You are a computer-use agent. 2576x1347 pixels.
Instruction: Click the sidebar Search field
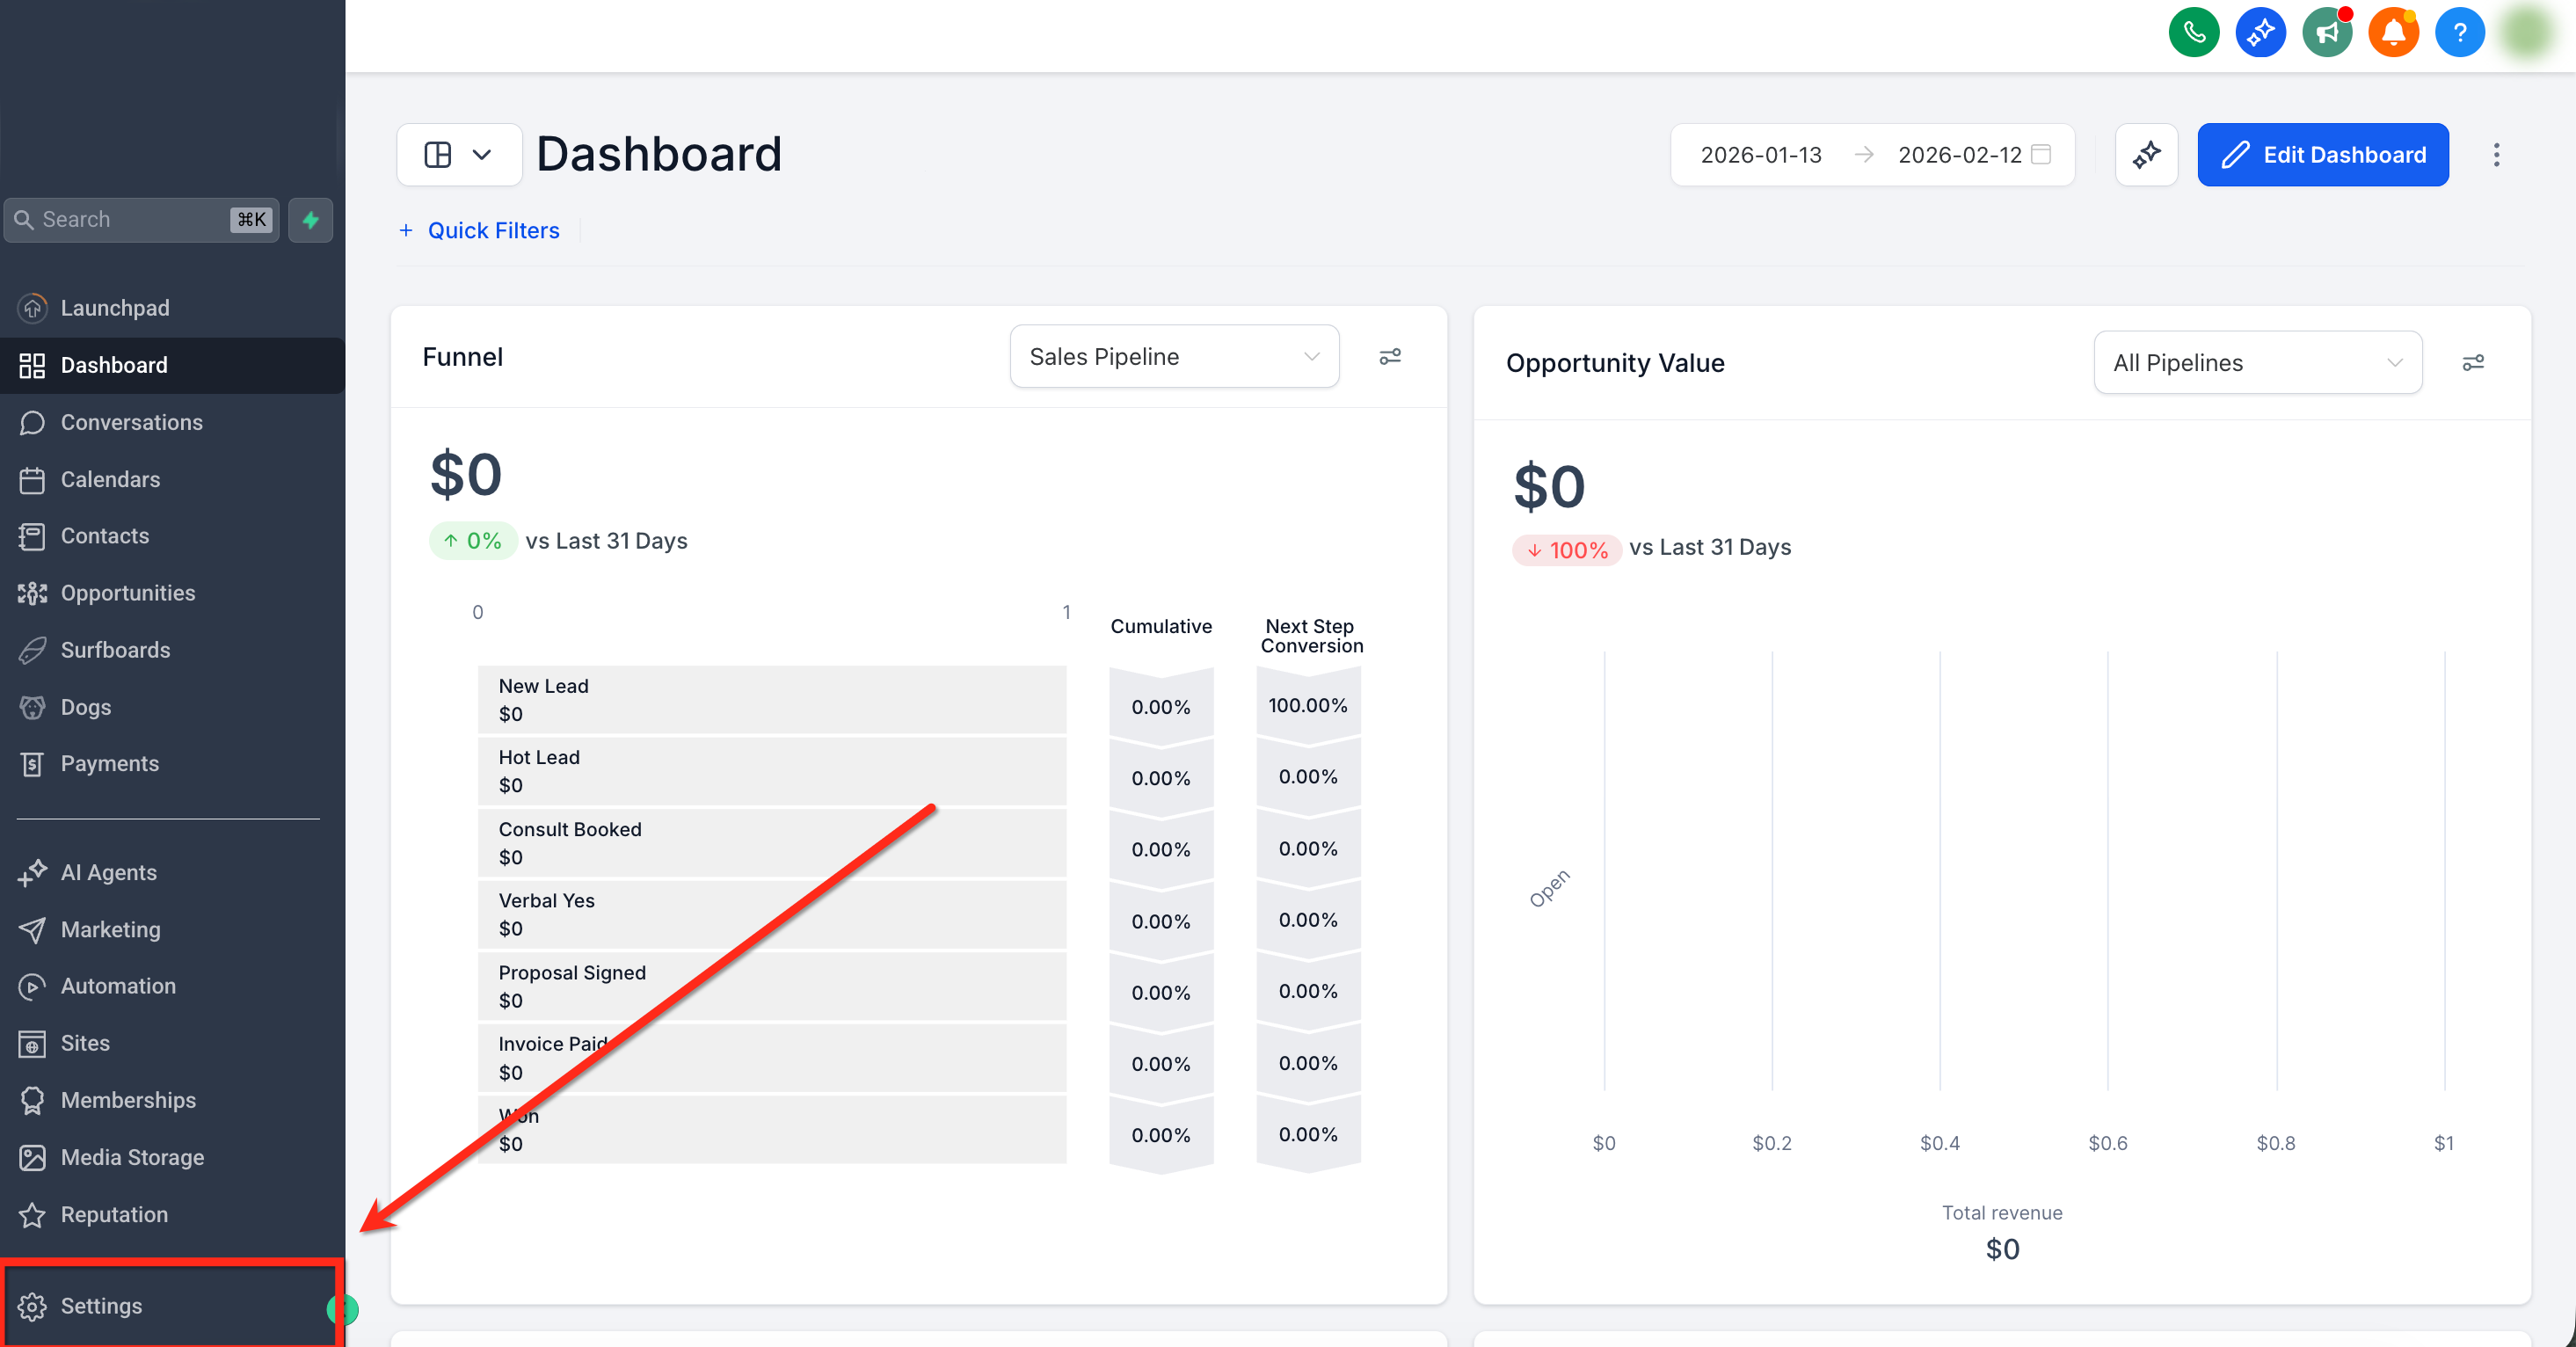click(130, 220)
